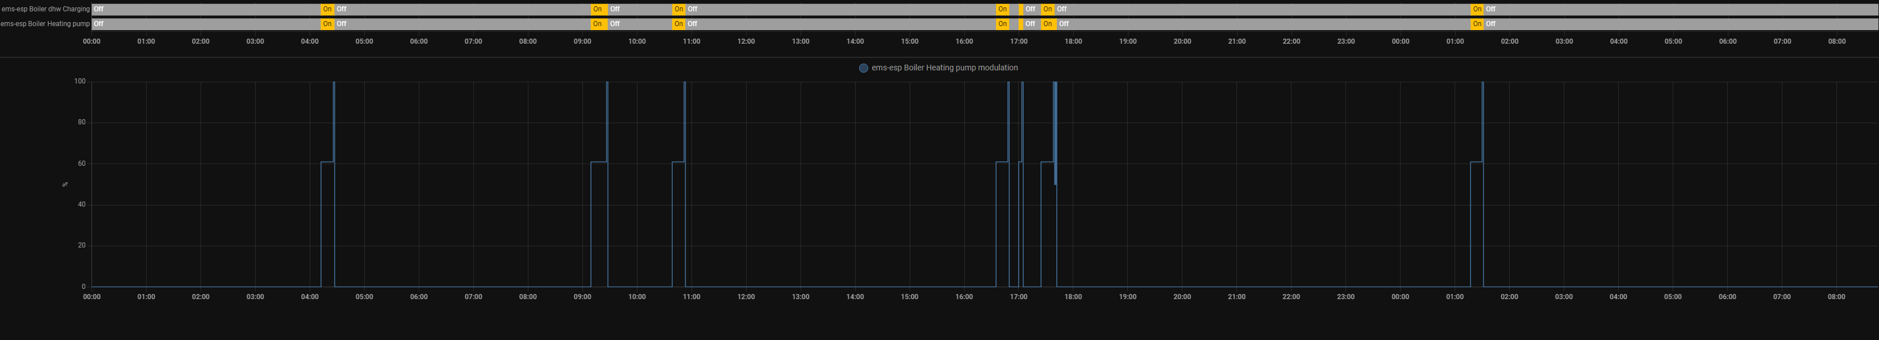This screenshot has width=1879, height=340.
Task: Click the 'ems-esp Boiler Heating pump modulation' legend label
Action: (x=944, y=68)
